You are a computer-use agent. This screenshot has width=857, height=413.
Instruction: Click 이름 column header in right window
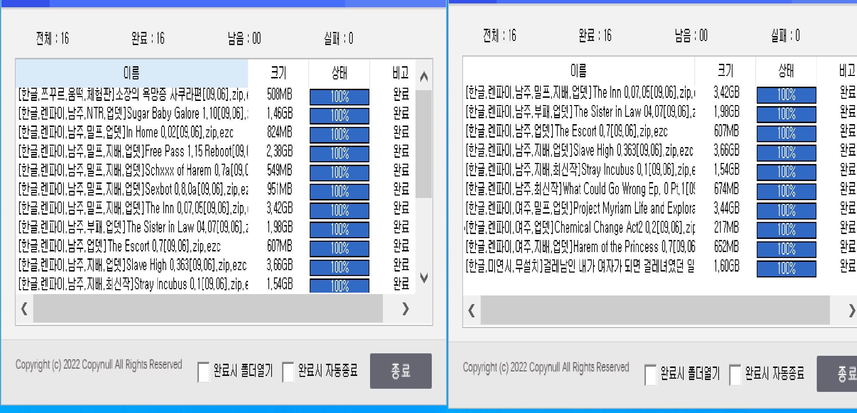[x=578, y=71]
